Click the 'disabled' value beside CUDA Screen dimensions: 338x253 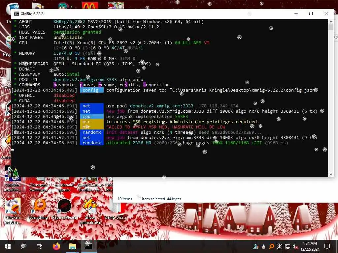tap(64, 101)
